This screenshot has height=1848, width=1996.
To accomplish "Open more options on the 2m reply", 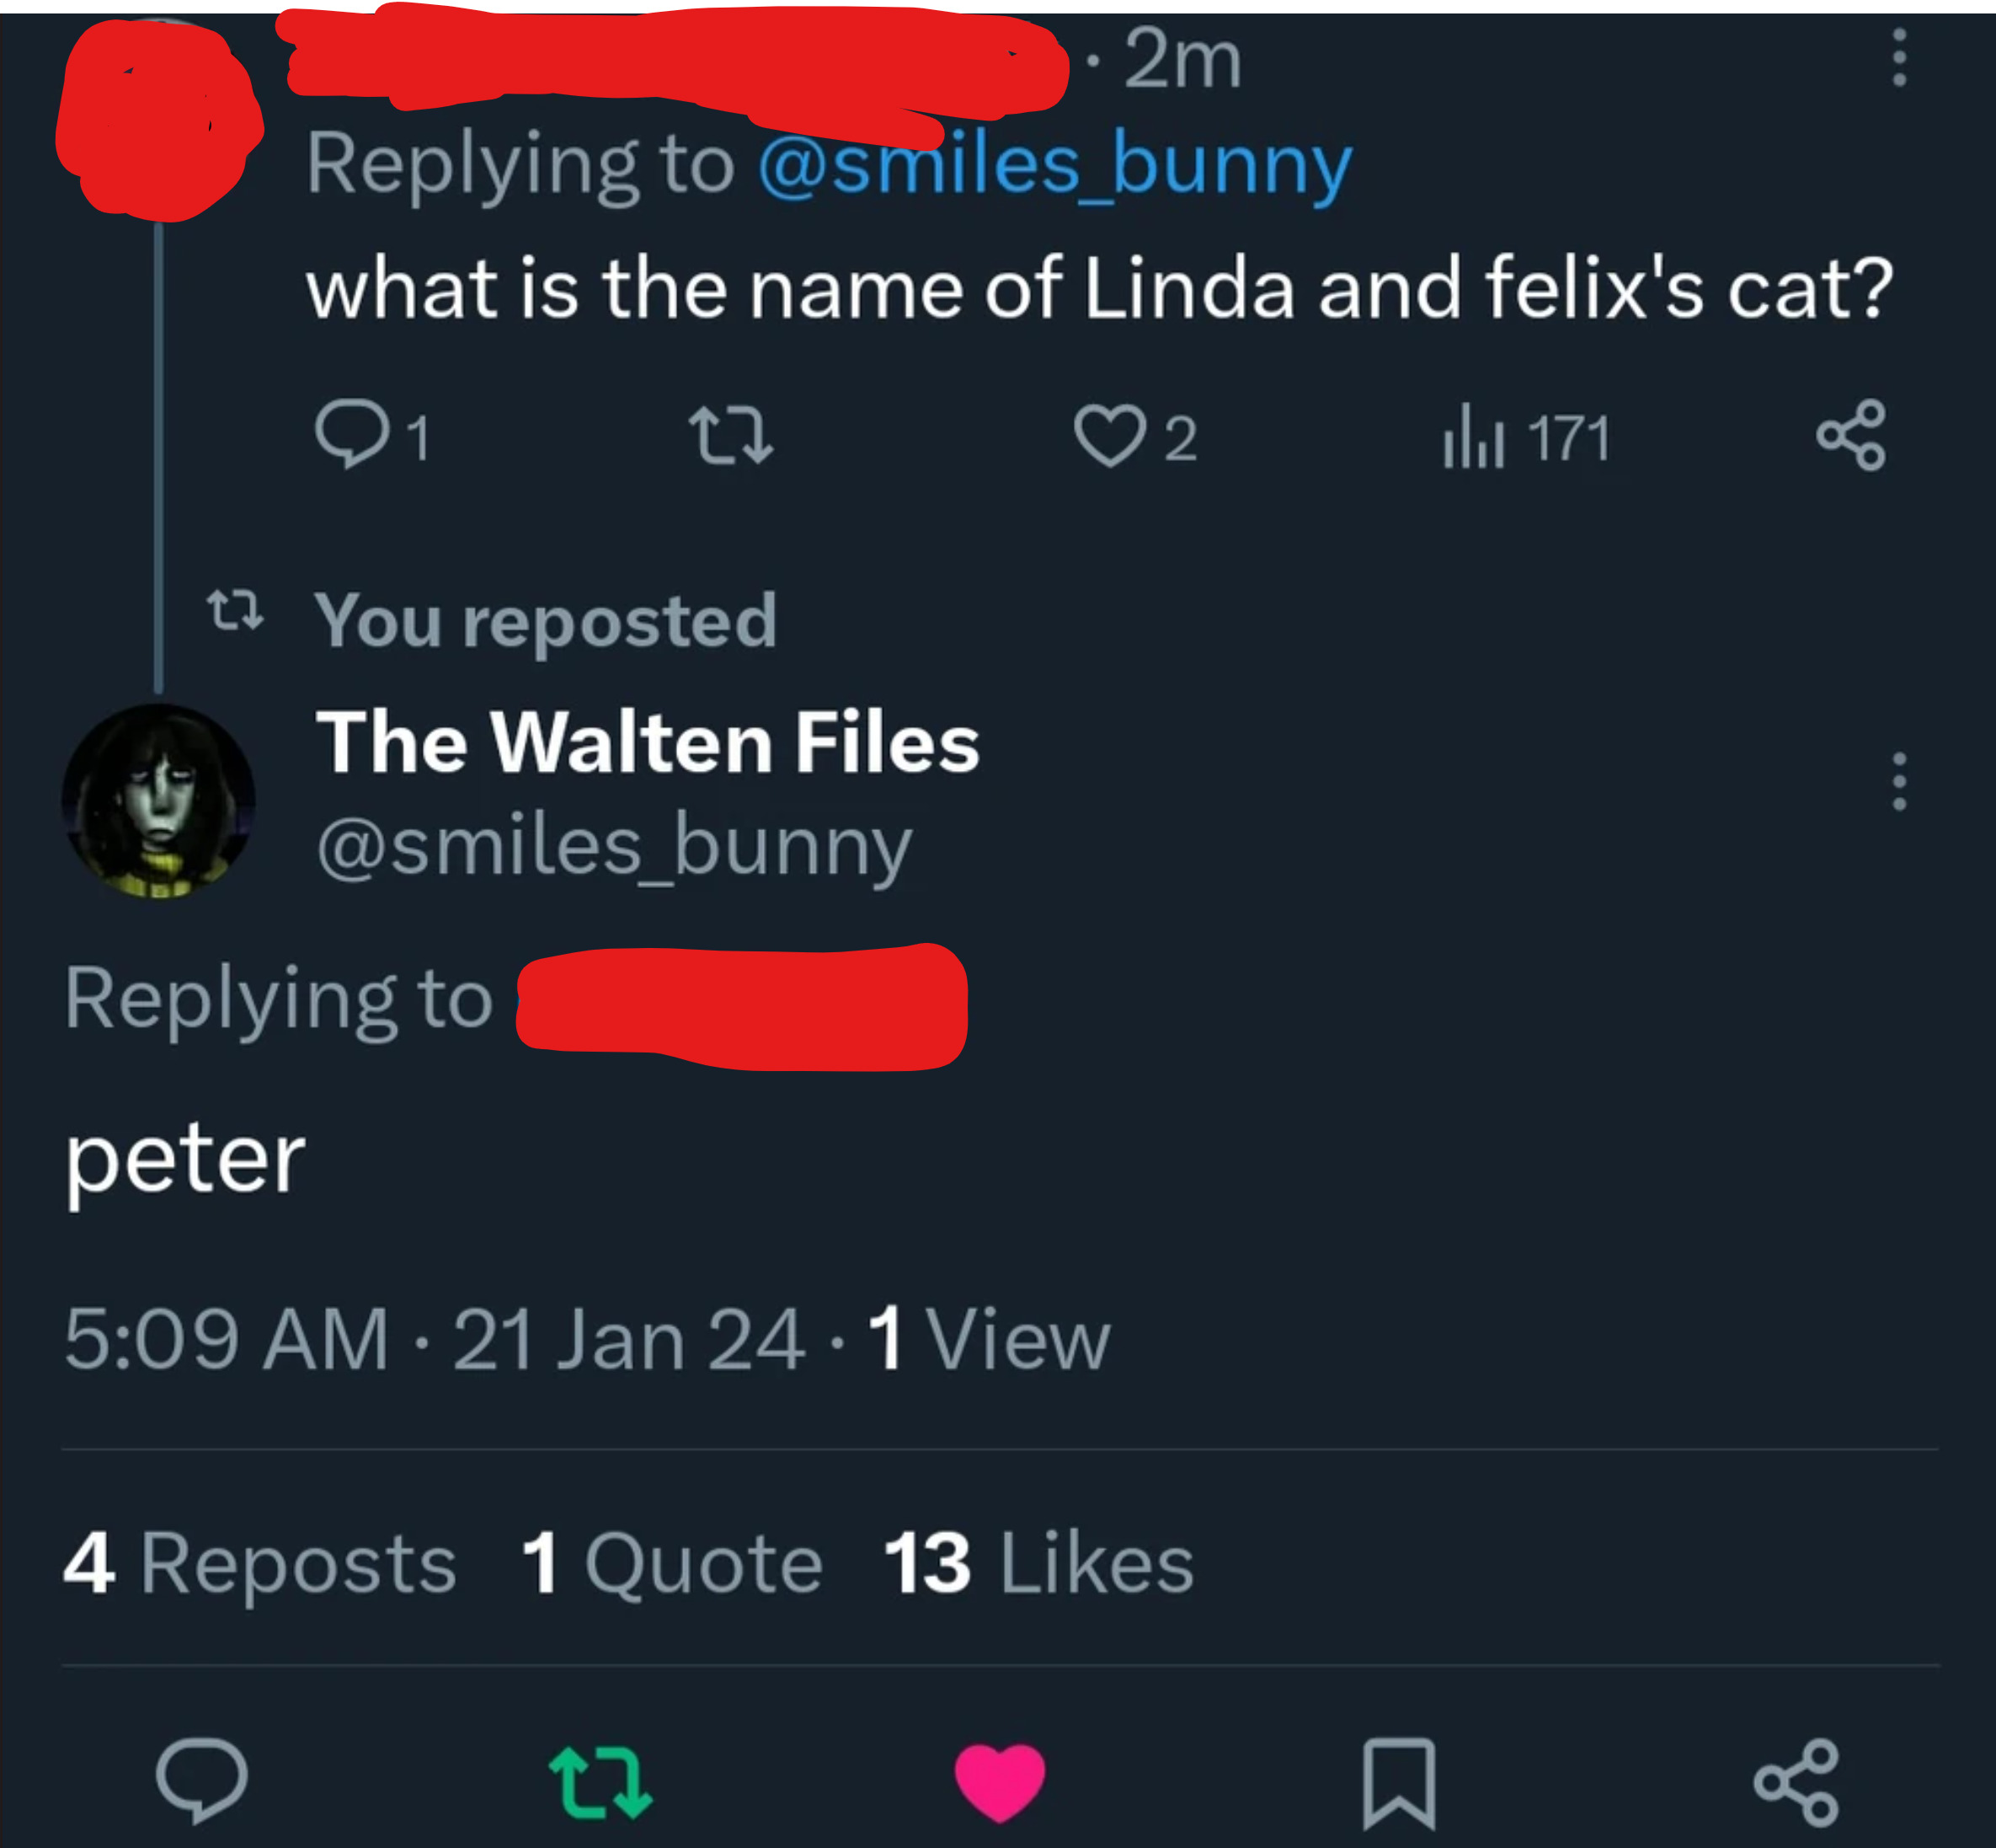I will click(x=1899, y=58).
